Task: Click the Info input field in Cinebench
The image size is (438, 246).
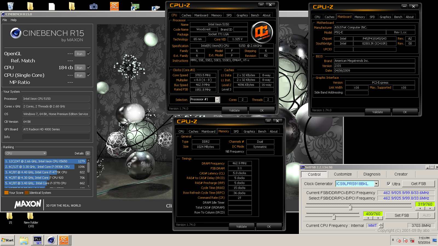Action: click(56, 137)
